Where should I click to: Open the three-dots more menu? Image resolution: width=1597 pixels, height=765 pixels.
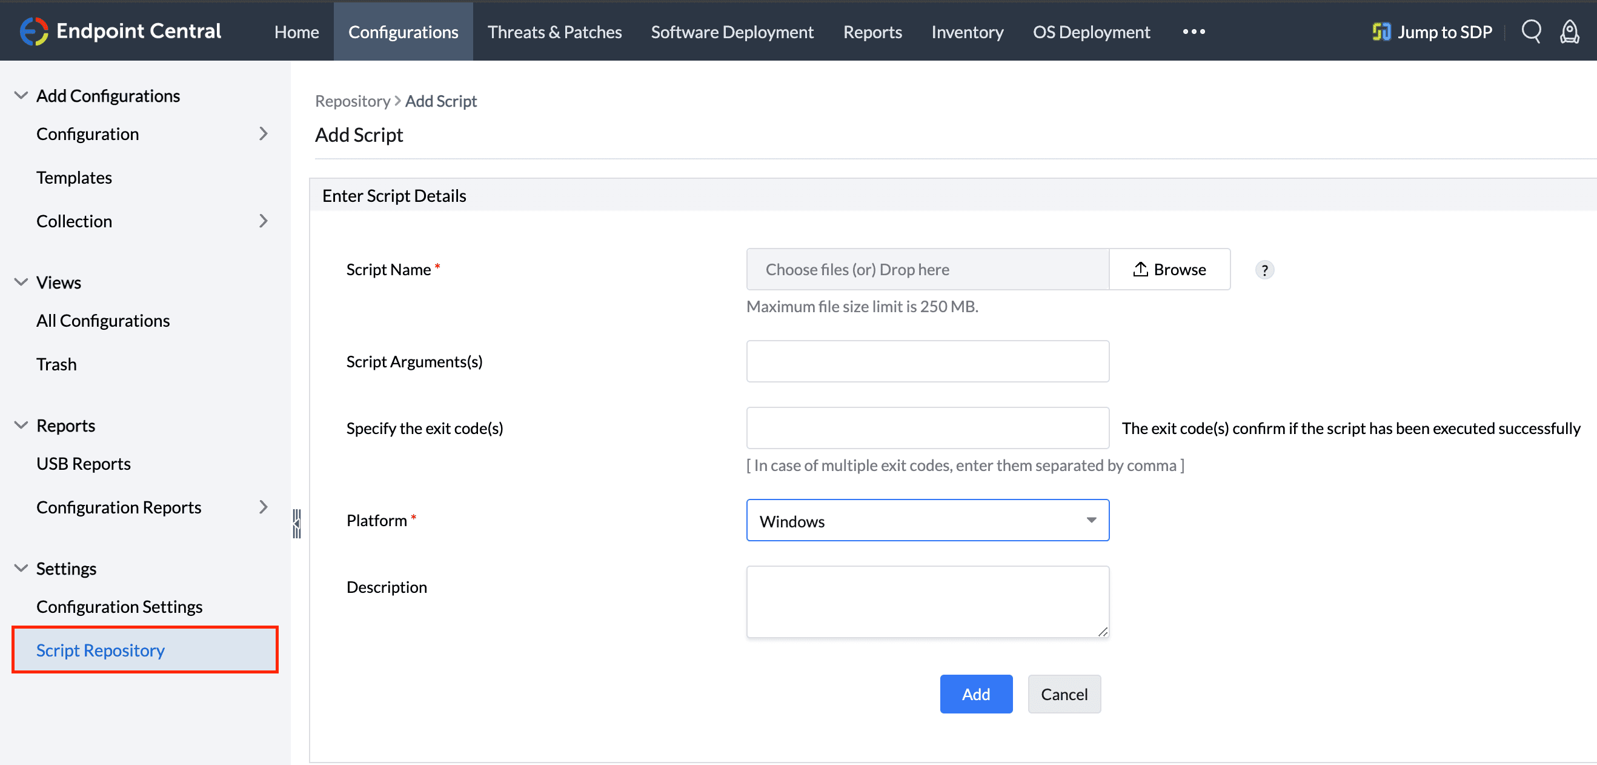pyautogui.click(x=1194, y=31)
